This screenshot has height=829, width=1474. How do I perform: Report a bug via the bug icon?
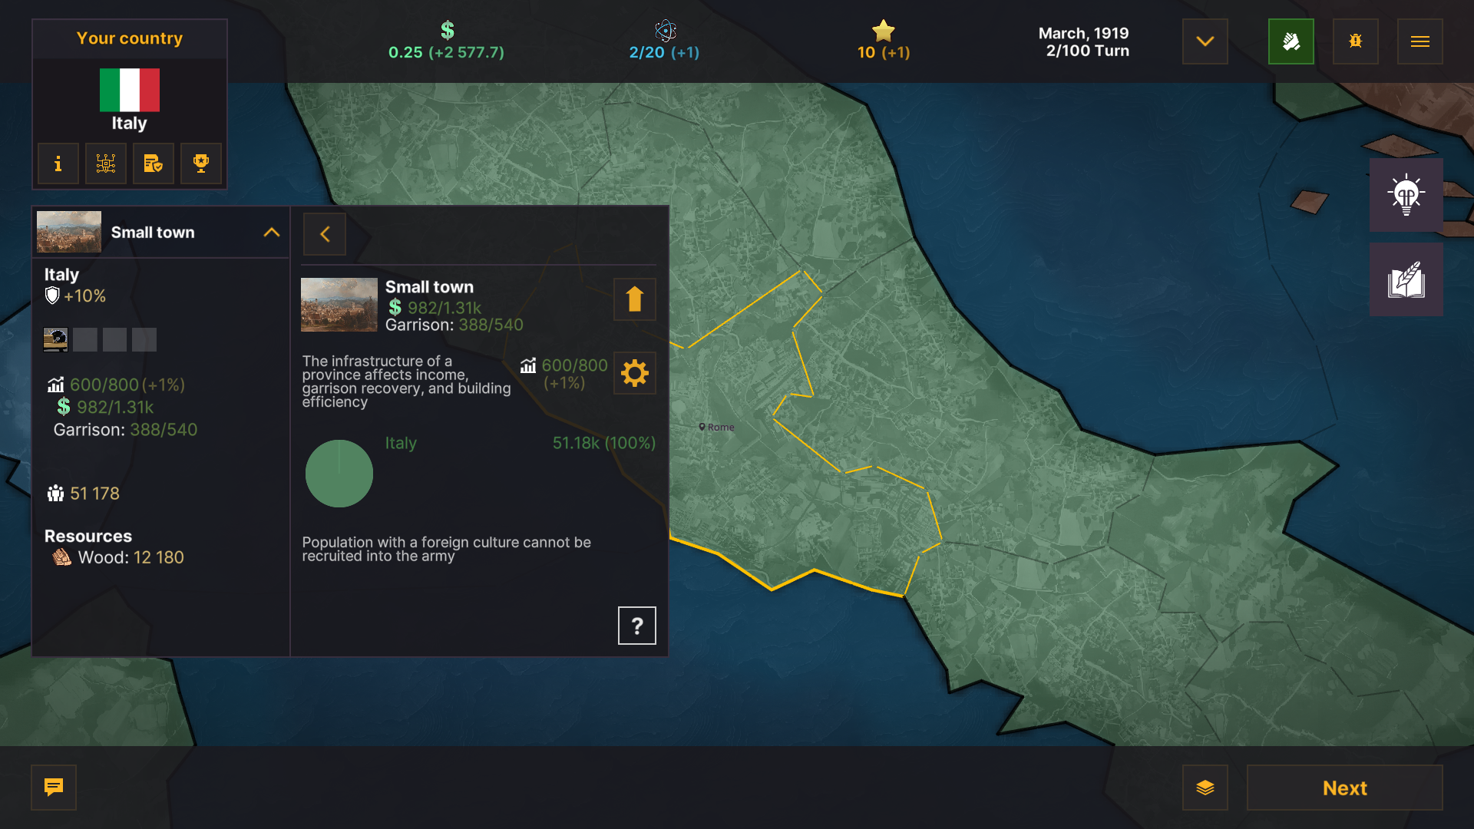tap(1355, 41)
